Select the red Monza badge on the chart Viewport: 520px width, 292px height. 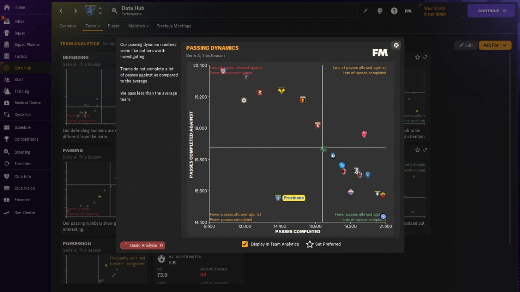pyautogui.click(x=364, y=134)
